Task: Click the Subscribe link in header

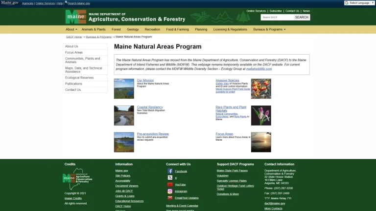Action: click(276, 11)
